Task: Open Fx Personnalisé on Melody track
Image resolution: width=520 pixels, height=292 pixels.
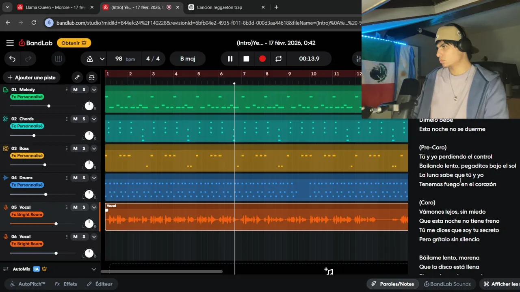Action: 27,97
